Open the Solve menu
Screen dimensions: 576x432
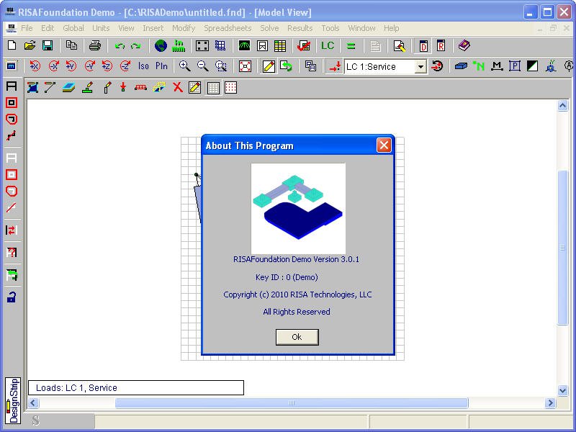[269, 28]
